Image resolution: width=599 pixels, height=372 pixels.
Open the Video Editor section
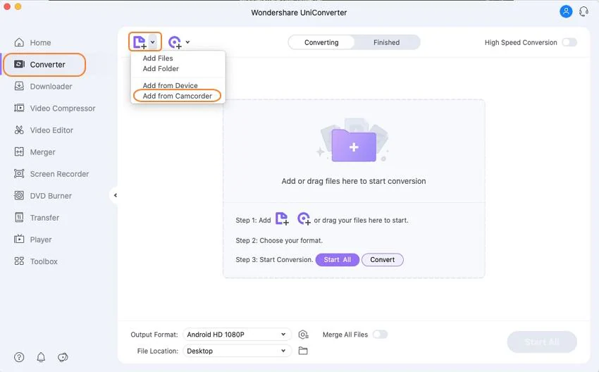coord(44,130)
